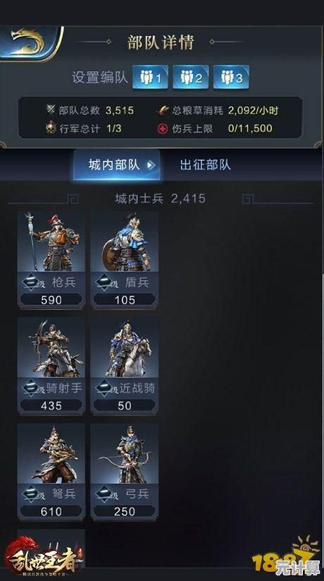
Task: Open the 盾兵 shield soldier card
Action: [125, 259]
